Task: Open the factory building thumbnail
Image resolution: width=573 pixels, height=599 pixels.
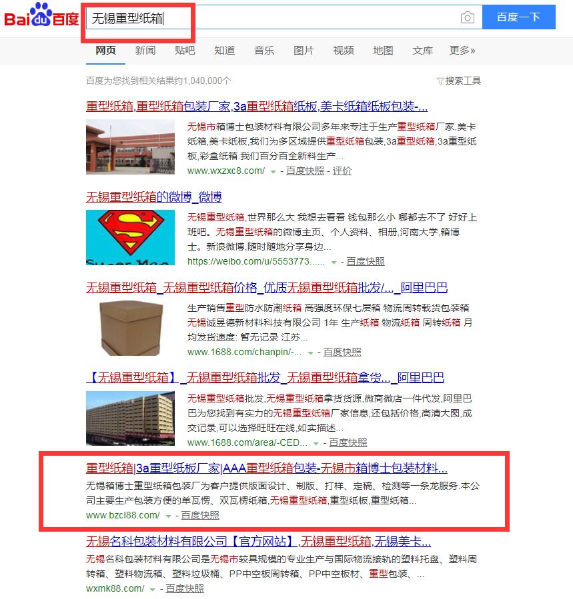Action: pos(131,147)
